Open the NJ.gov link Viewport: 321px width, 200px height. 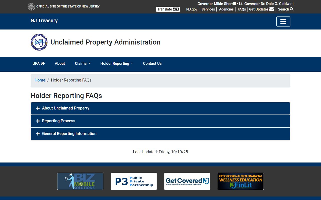coord(192,9)
